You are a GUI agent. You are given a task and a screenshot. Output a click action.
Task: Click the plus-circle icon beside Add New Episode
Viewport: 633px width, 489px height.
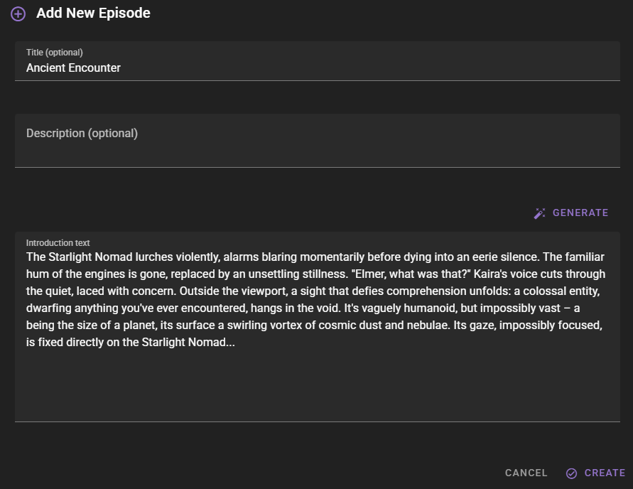18,13
